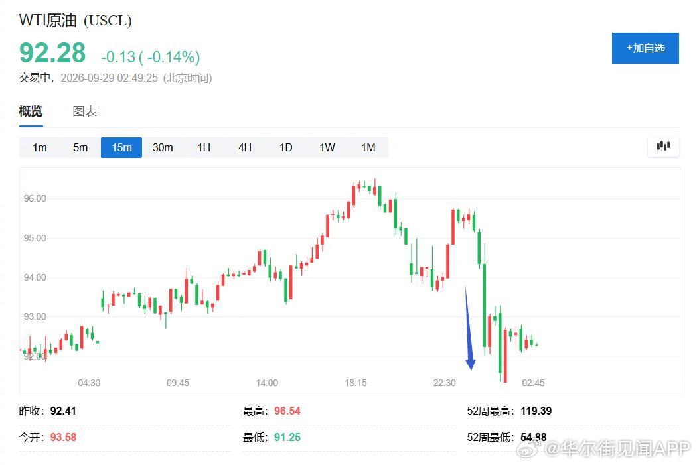This screenshot has width=697, height=465.
Task: Click the 最高 value 96.54
Action: pyautogui.click(x=287, y=411)
